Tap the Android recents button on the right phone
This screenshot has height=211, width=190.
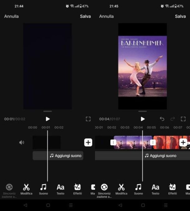pyautogui.click(x=166, y=205)
